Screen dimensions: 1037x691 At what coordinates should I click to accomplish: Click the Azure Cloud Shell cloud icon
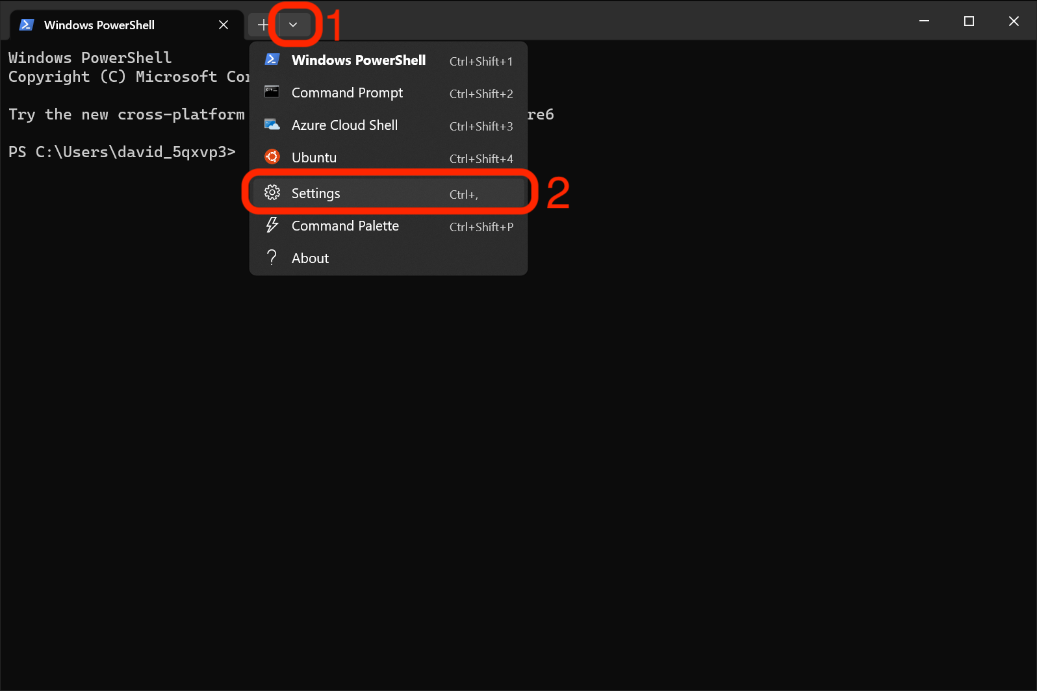[272, 125]
